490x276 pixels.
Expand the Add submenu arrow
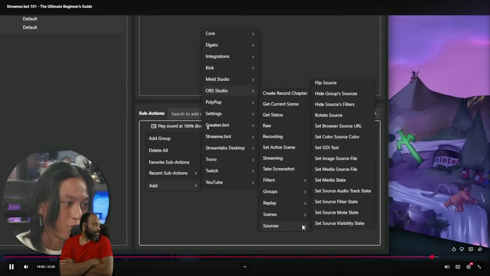pyautogui.click(x=196, y=186)
